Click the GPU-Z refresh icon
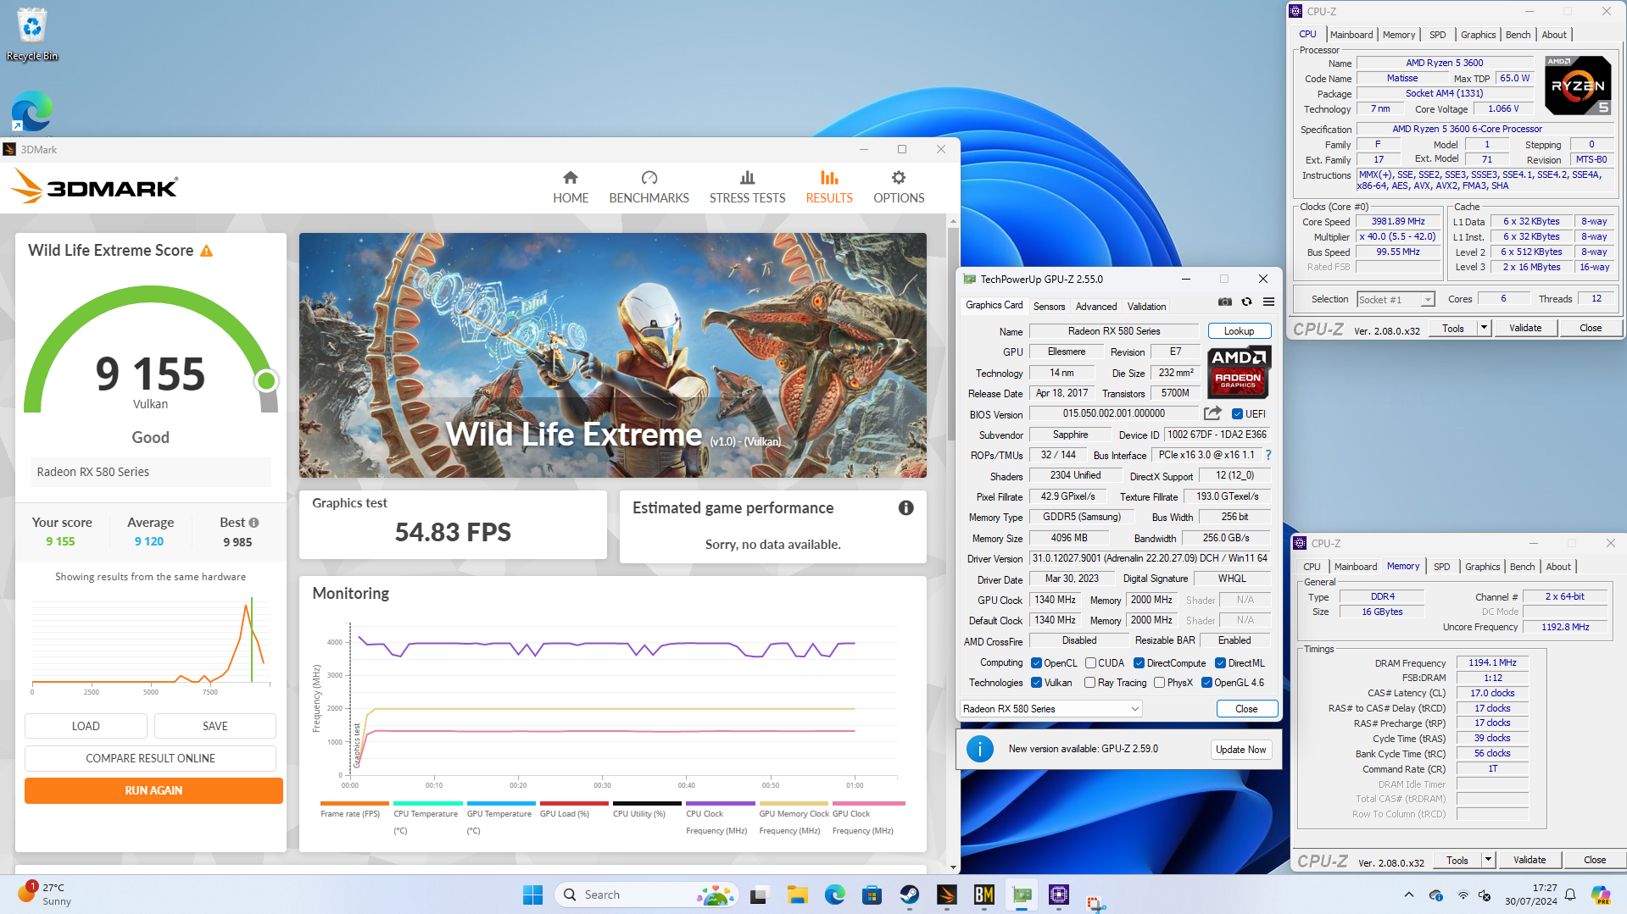Image resolution: width=1627 pixels, height=914 pixels. tap(1246, 302)
